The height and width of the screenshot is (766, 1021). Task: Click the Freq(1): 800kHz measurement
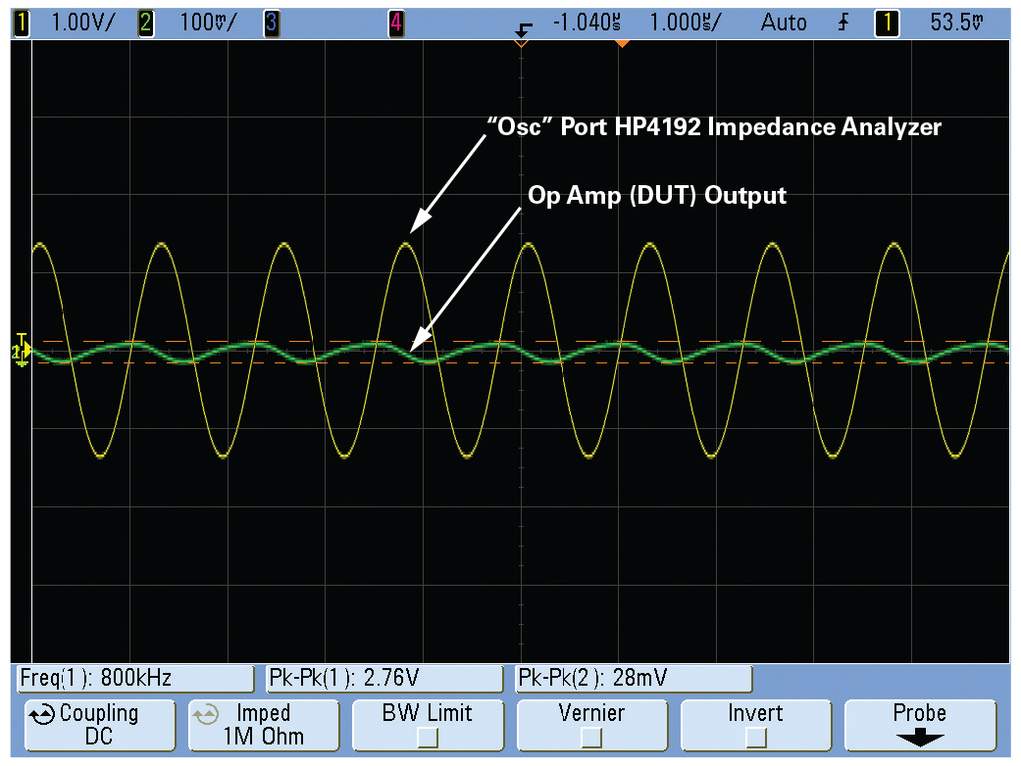pyautogui.click(x=134, y=678)
